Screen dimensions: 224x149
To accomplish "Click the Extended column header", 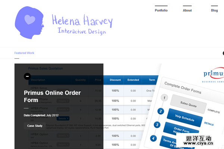I will tap(133, 80).
